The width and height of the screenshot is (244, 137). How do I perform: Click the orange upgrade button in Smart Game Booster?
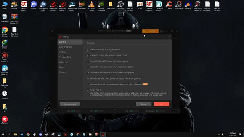coord(150,31)
